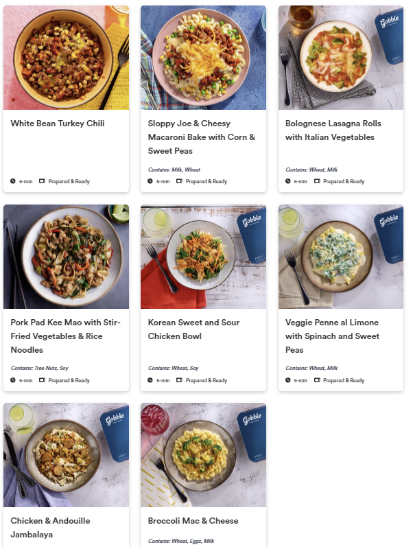413x547 pixels.
Task: Click the Prepared & Ready icon on Sloppy Joe card
Action: [179, 182]
